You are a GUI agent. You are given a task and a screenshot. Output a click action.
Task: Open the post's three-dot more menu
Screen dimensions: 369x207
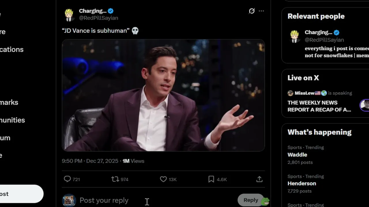tap(261, 11)
